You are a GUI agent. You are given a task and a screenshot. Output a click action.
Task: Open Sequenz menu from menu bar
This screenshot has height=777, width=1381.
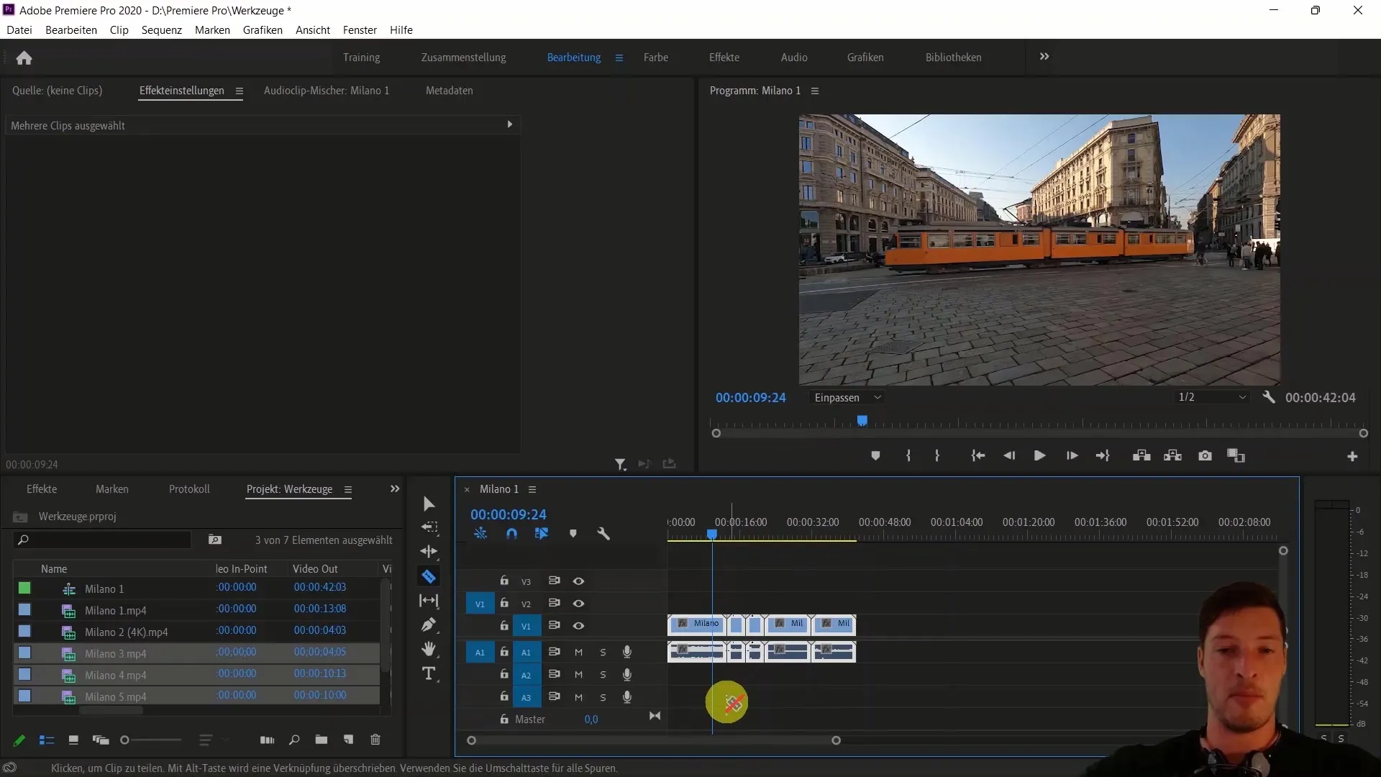point(160,30)
